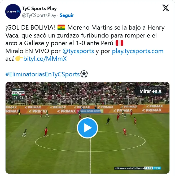175x176 pixels.
Task: Play the embedded match video
Action: (x=87, y=128)
